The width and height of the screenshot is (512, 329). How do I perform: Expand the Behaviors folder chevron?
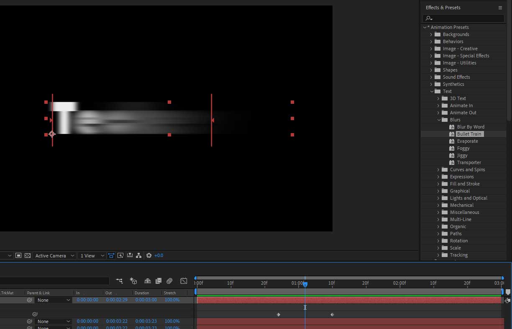click(431, 41)
